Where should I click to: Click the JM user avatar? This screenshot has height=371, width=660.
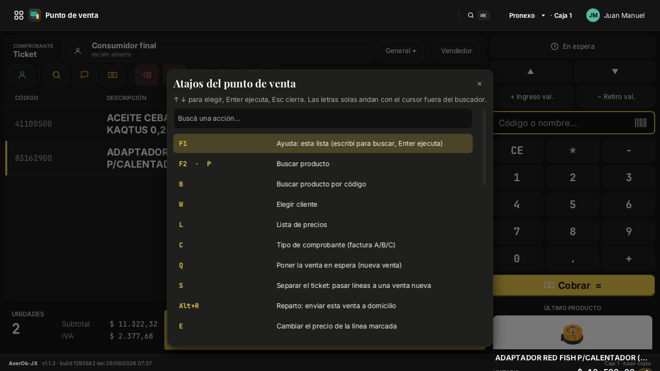[x=593, y=15]
